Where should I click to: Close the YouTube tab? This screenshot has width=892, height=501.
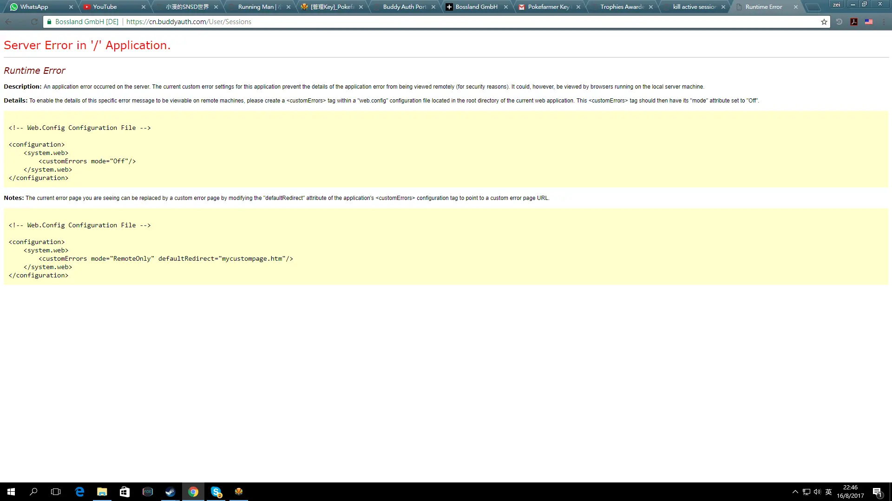tap(144, 7)
